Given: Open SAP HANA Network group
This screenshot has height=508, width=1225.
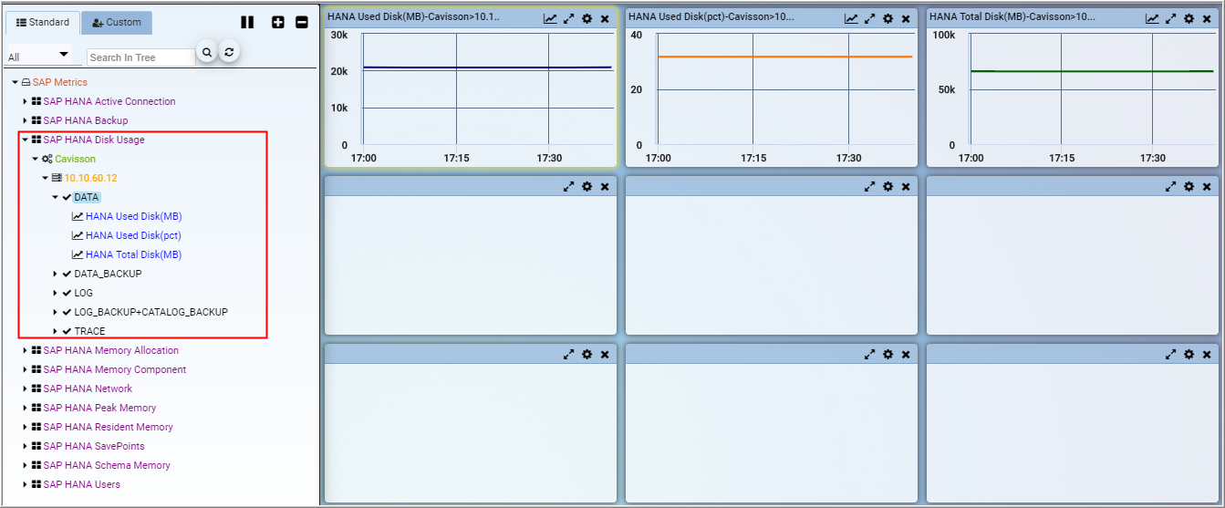Looking at the screenshot, I should point(88,389).
